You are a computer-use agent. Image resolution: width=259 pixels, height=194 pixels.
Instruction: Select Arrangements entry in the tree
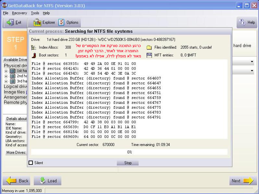pos(15,97)
